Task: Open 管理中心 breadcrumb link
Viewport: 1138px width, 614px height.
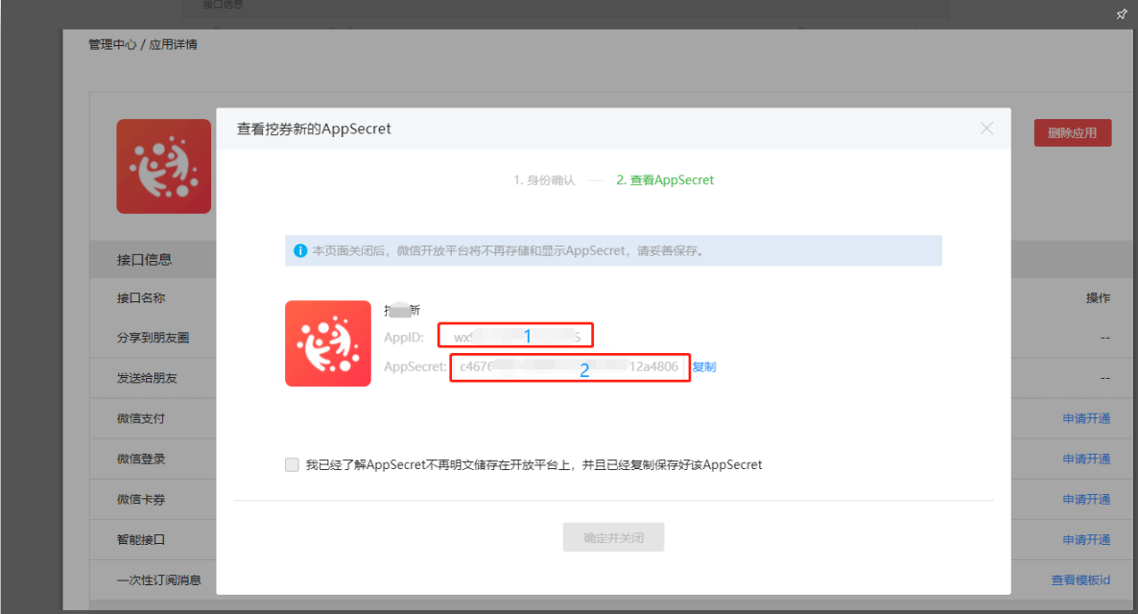Action: [112, 44]
